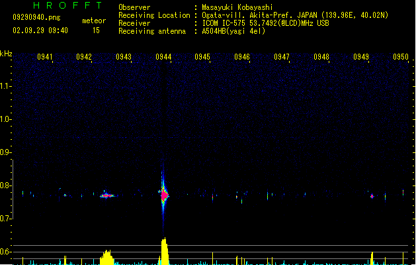The image size is (416, 265).
Task: Click the HROFFT title text
Action: 67,5
